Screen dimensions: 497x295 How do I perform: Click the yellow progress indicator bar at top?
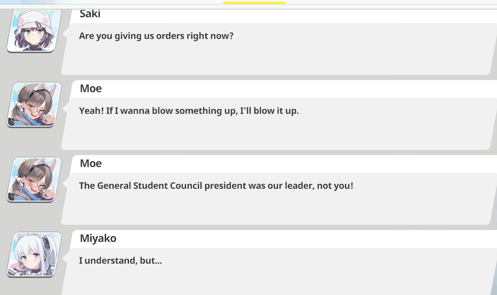click(254, 3)
